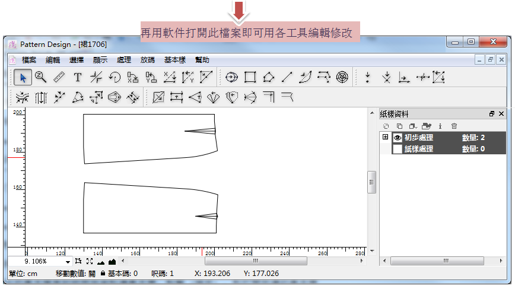Viewport: 515px width, 292px height.
Task: Open the folder icon in pattern panel
Action: (x=427, y=126)
